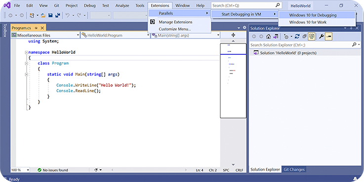Click the Save floppy disk icon
Screen dimensions: 364x182
[x=50, y=15]
